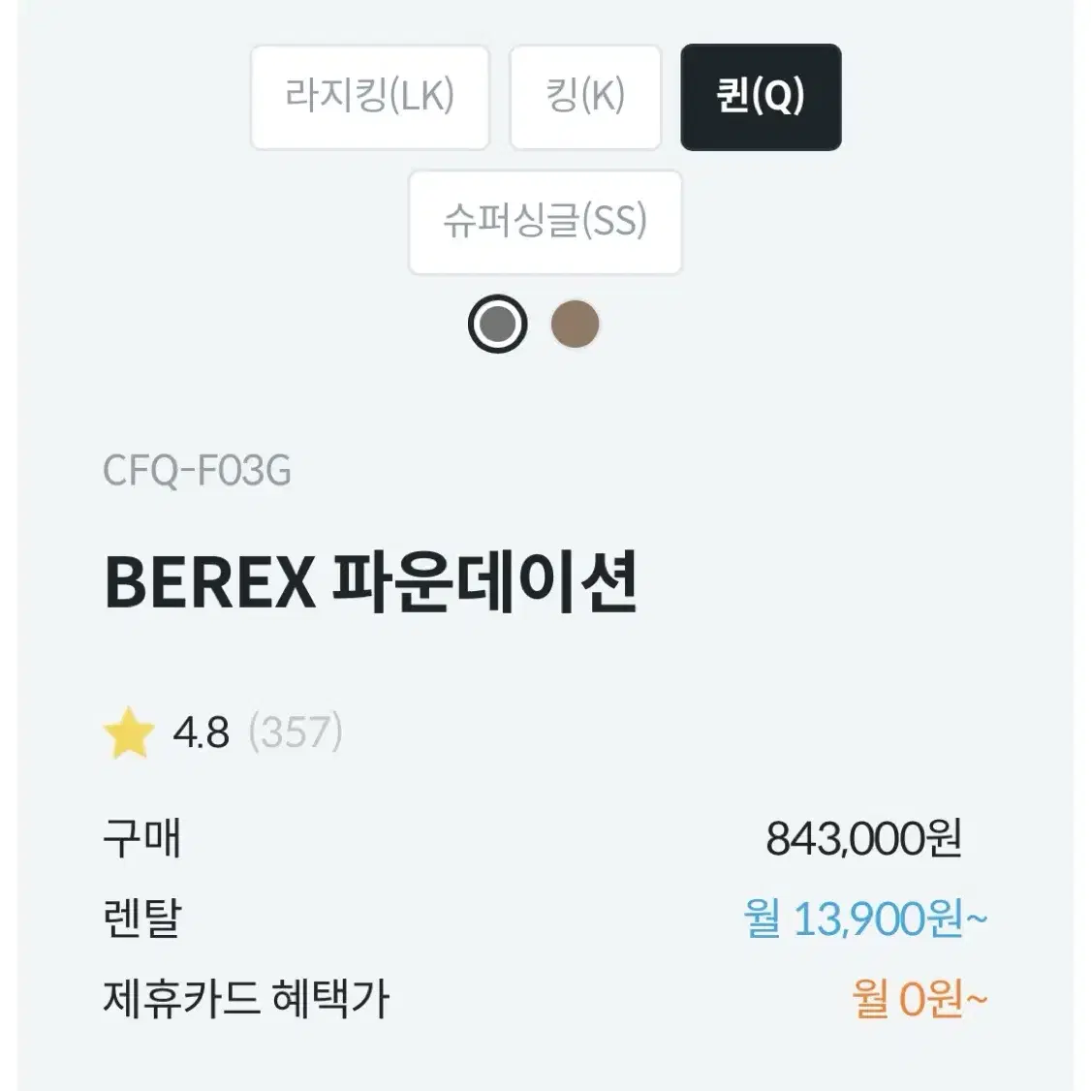Image resolution: width=1091 pixels, height=1091 pixels.
Task: Click the 구매 label
Action: [x=141, y=838]
